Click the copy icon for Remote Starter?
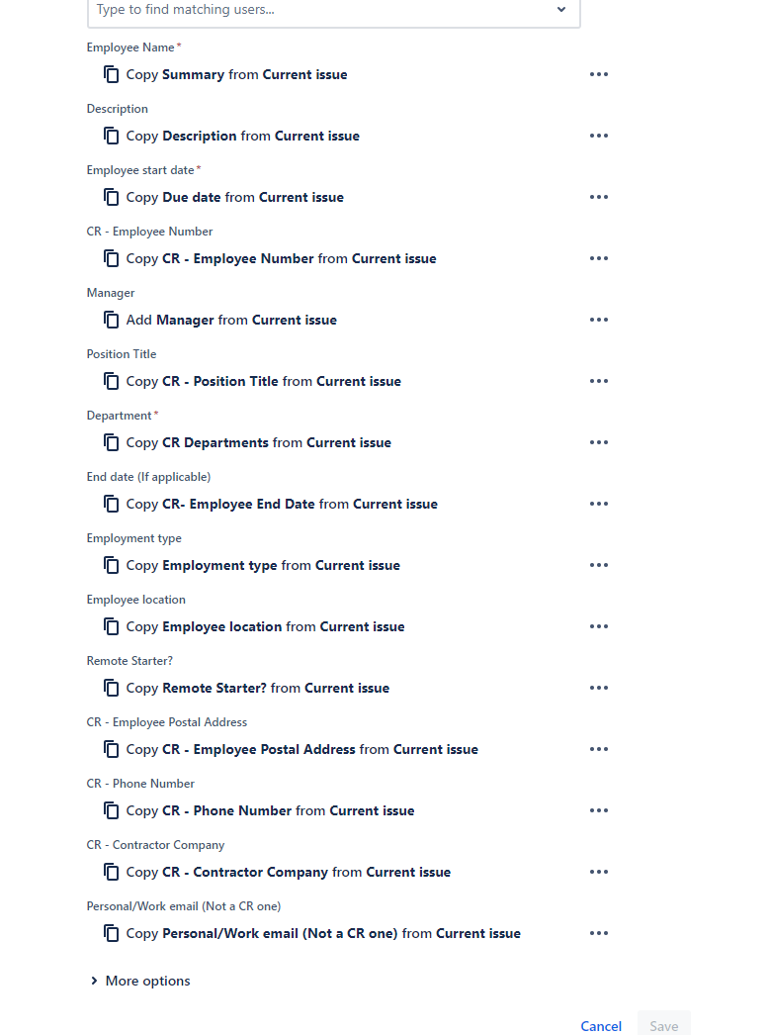The width and height of the screenshot is (770, 1035). [x=111, y=688]
